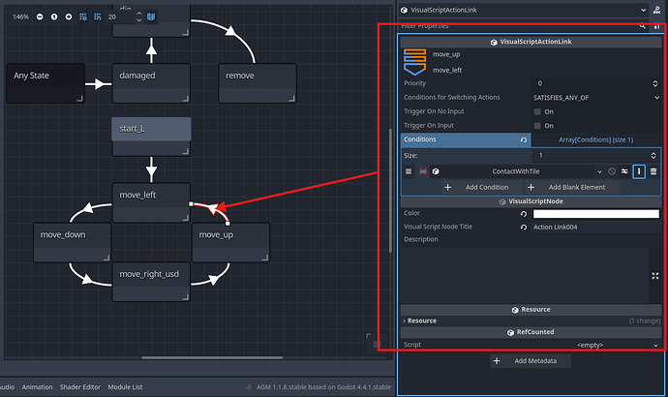The height and width of the screenshot is (397, 668).
Task: Open the Script empty dropdown
Action: tap(594, 345)
